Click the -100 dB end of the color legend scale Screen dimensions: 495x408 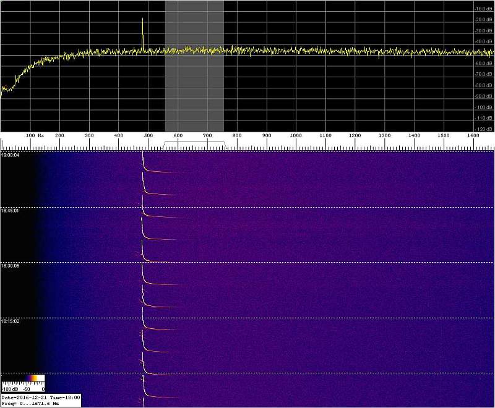9,389
